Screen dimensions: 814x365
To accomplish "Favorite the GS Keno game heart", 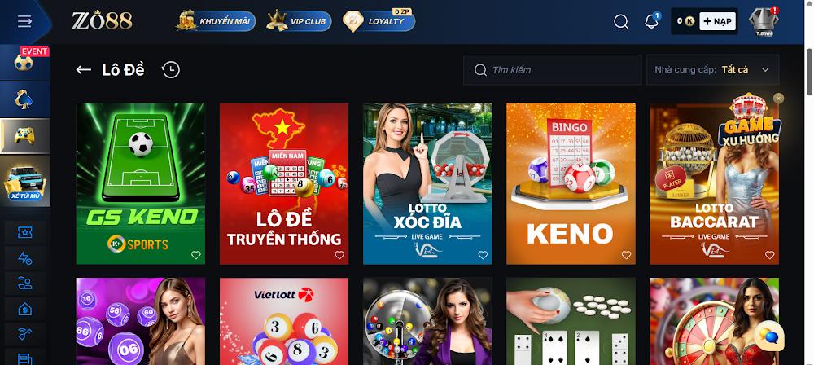I will click(195, 255).
